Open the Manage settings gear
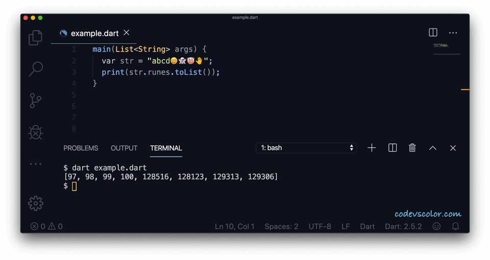The height and width of the screenshot is (260, 490). pyautogui.click(x=35, y=203)
